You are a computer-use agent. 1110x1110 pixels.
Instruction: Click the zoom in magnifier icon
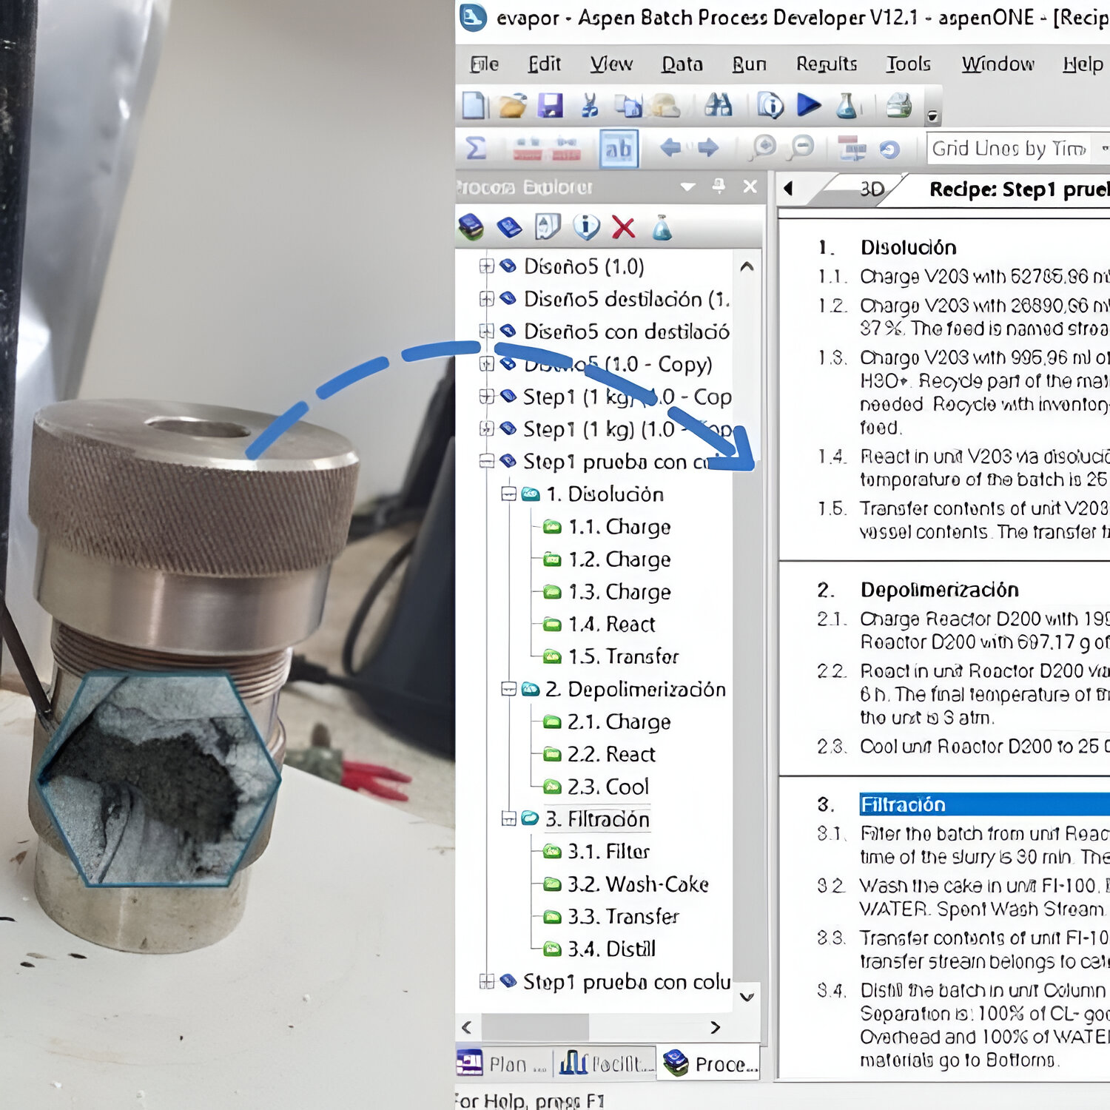(x=763, y=148)
